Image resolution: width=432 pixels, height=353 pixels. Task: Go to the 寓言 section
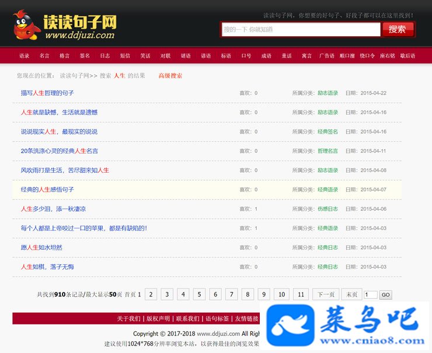point(306,55)
